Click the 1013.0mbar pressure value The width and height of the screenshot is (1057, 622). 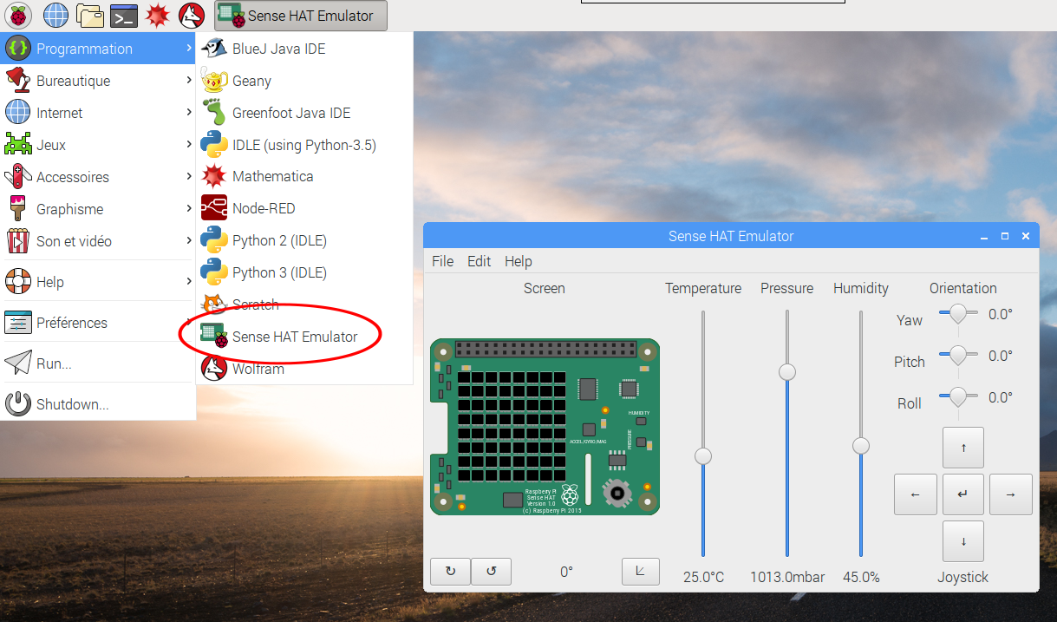pyautogui.click(x=787, y=577)
